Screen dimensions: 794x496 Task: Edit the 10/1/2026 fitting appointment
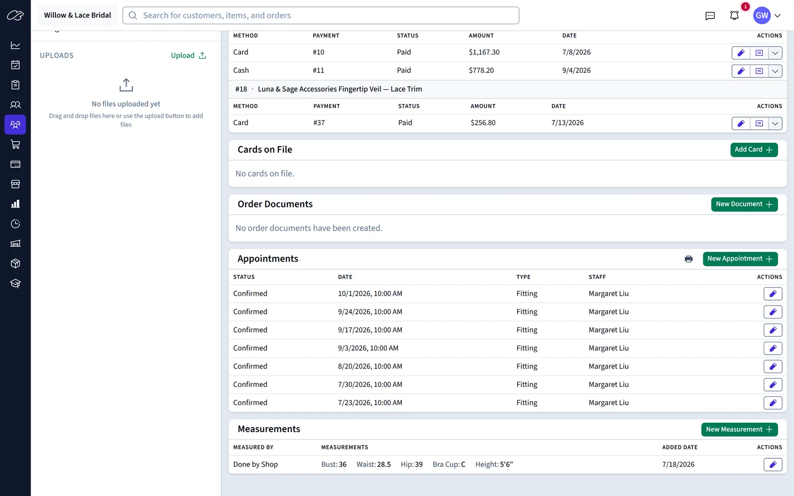point(773,294)
